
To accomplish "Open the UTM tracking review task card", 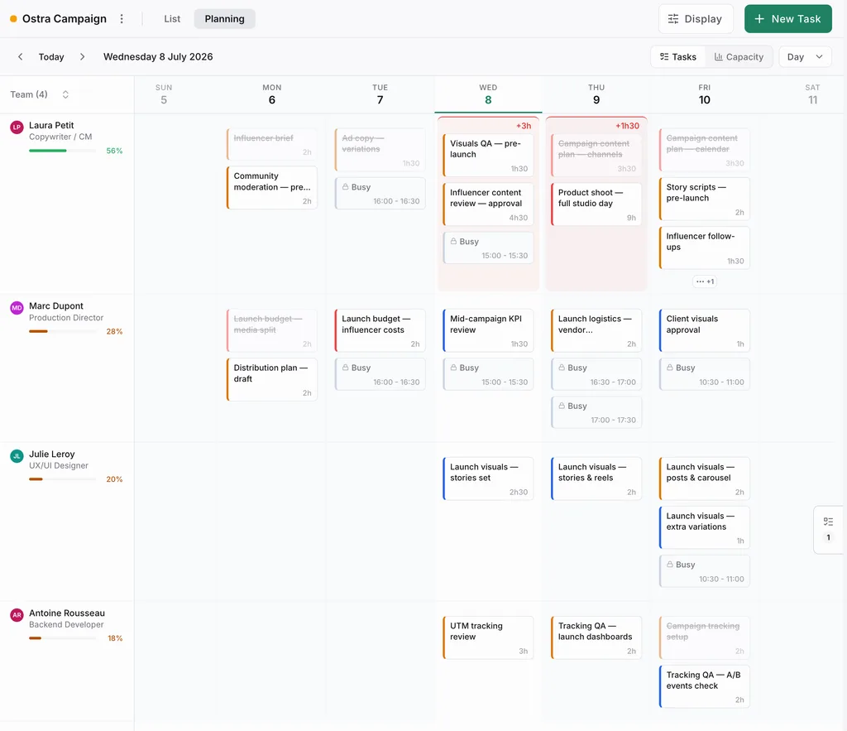I will [x=488, y=637].
